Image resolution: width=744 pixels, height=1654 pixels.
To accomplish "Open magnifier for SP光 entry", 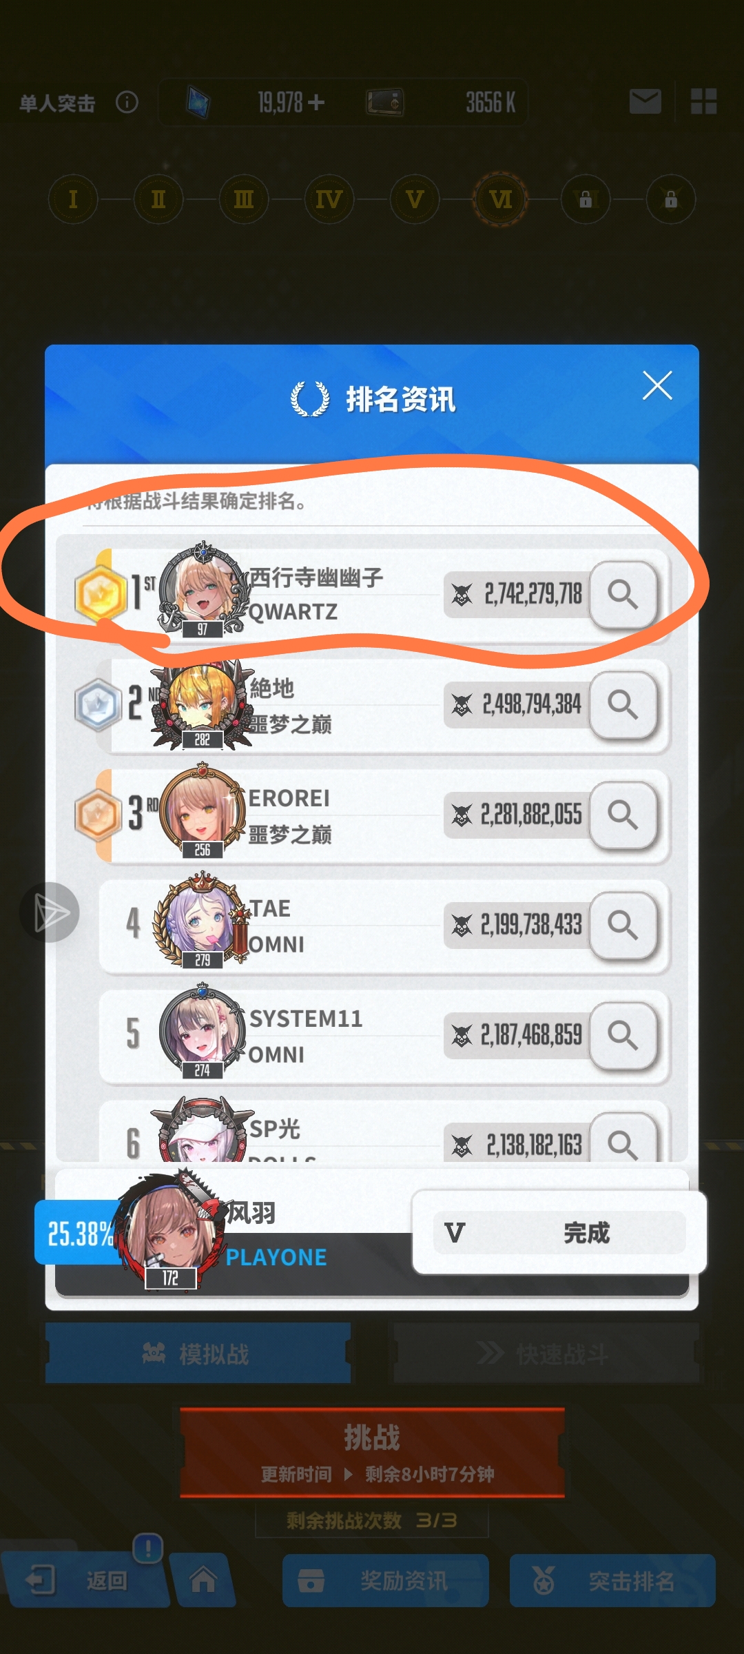I will click(x=623, y=1139).
